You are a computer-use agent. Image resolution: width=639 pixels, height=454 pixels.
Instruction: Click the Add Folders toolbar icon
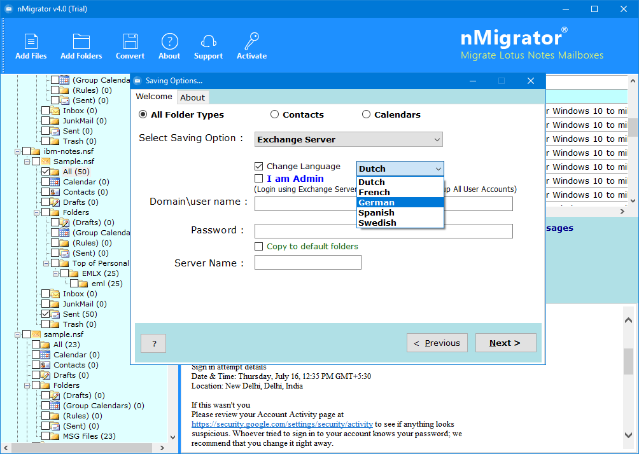tap(81, 41)
